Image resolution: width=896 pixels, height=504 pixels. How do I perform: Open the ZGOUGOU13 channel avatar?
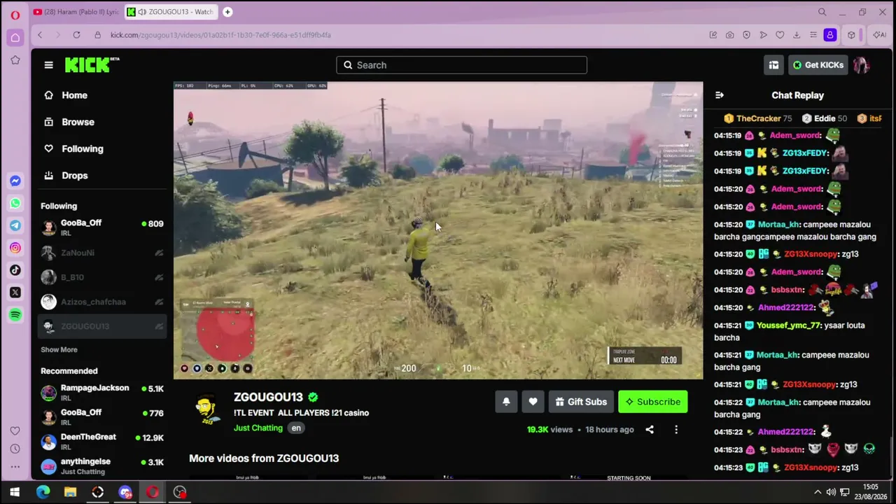pos(206,410)
